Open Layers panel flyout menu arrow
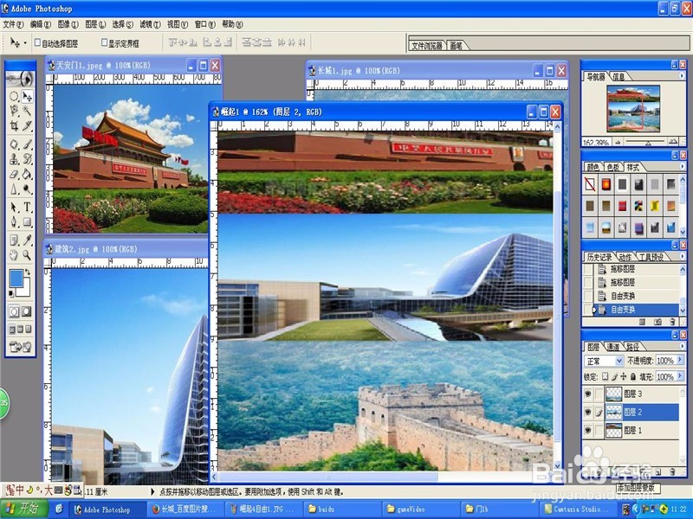The image size is (693, 519). (682, 346)
